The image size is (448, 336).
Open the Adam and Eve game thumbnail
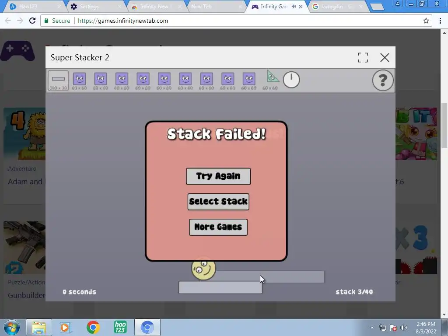click(x=24, y=134)
